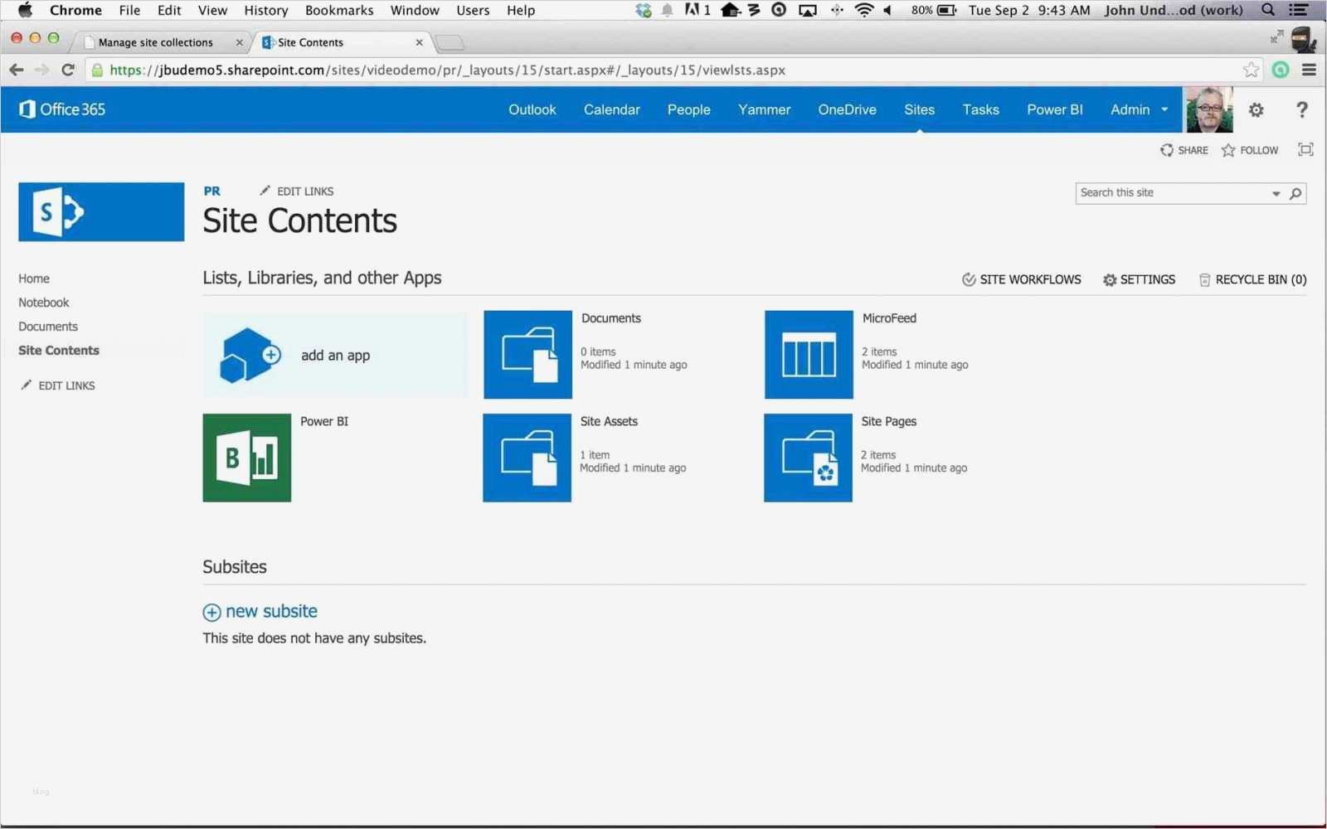The width and height of the screenshot is (1327, 829).
Task: Open the MicroFeed list icon
Action: 809,355
